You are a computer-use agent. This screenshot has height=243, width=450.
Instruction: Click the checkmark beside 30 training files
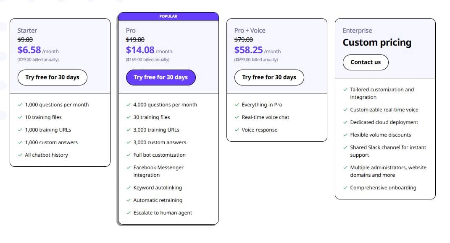click(128, 117)
